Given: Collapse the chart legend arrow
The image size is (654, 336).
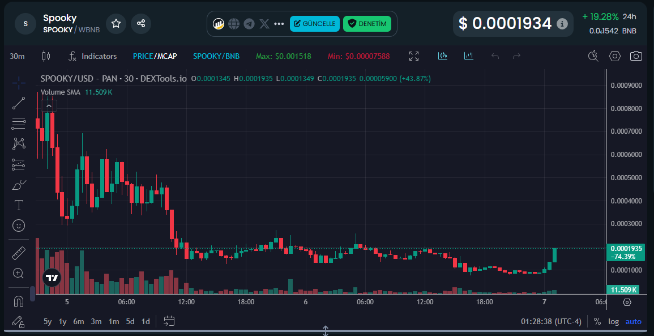Looking at the screenshot, I should 49,106.
